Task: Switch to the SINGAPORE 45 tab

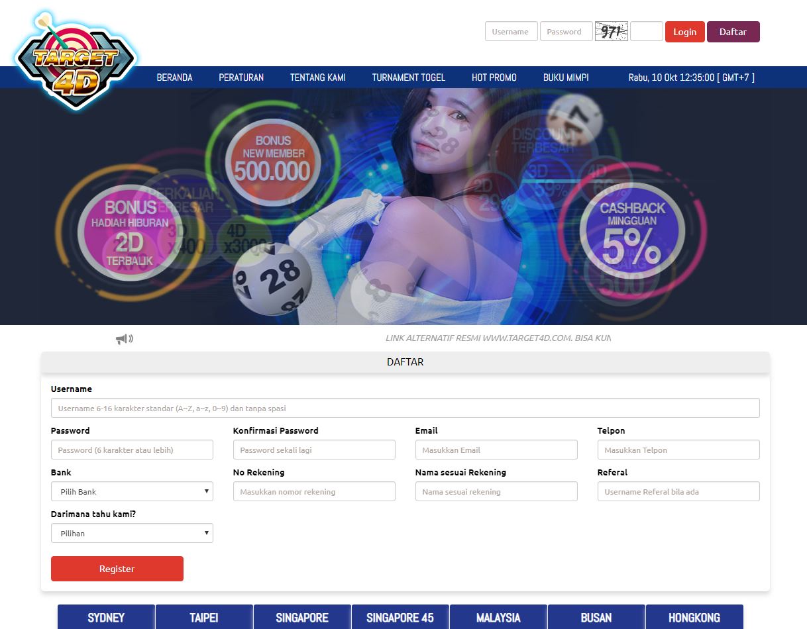Action: coord(400,617)
